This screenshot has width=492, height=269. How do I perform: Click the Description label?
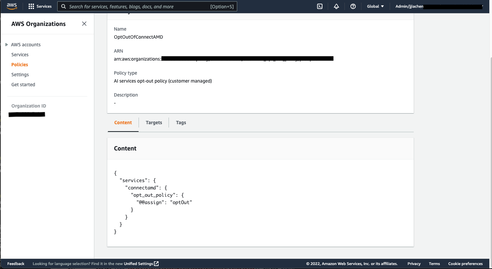[126, 95]
